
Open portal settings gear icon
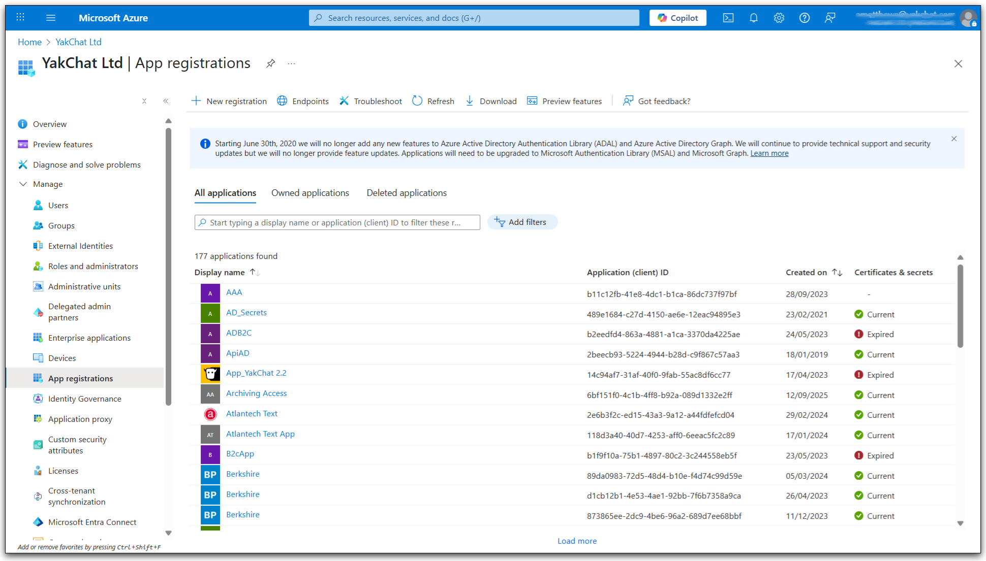pos(779,18)
